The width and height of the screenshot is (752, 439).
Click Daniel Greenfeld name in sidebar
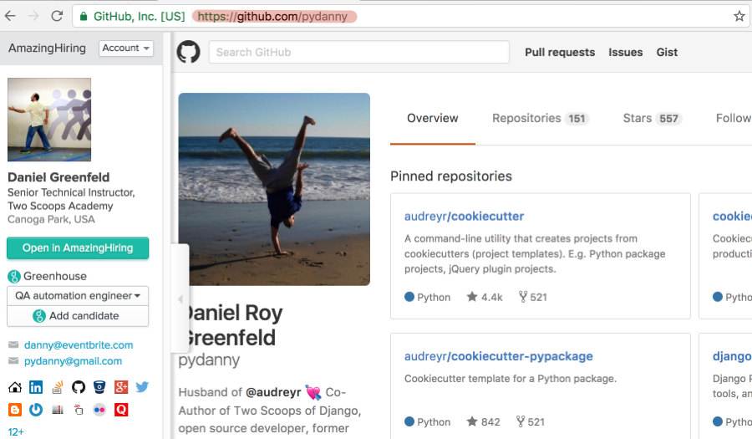[x=58, y=177]
